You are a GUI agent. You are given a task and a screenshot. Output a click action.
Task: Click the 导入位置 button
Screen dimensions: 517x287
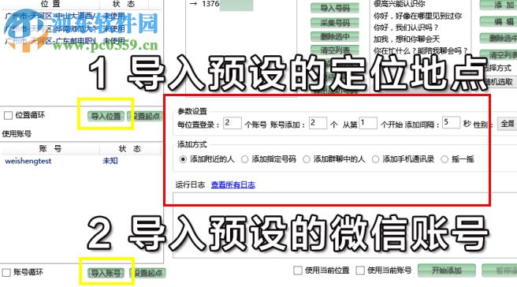click(106, 116)
